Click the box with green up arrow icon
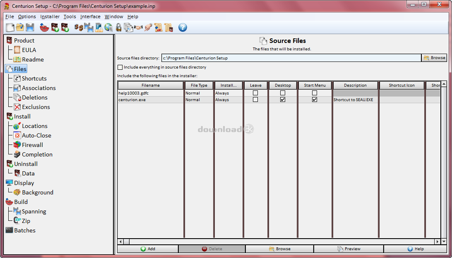Image resolution: width=452 pixels, height=258 pixels. [55, 28]
